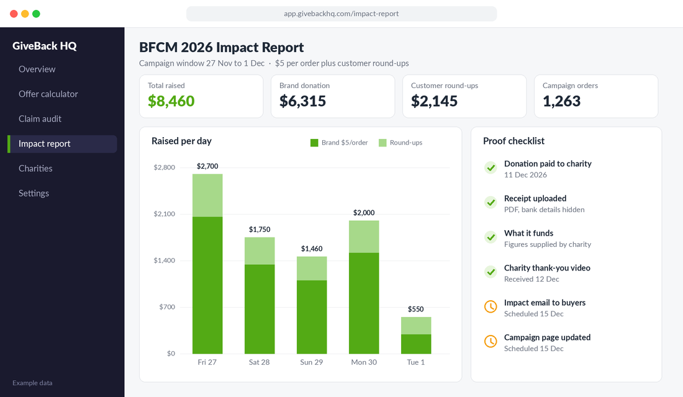The width and height of the screenshot is (683, 397).
Task: Click the '11 Dec 2026' date text
Action: 525,175
